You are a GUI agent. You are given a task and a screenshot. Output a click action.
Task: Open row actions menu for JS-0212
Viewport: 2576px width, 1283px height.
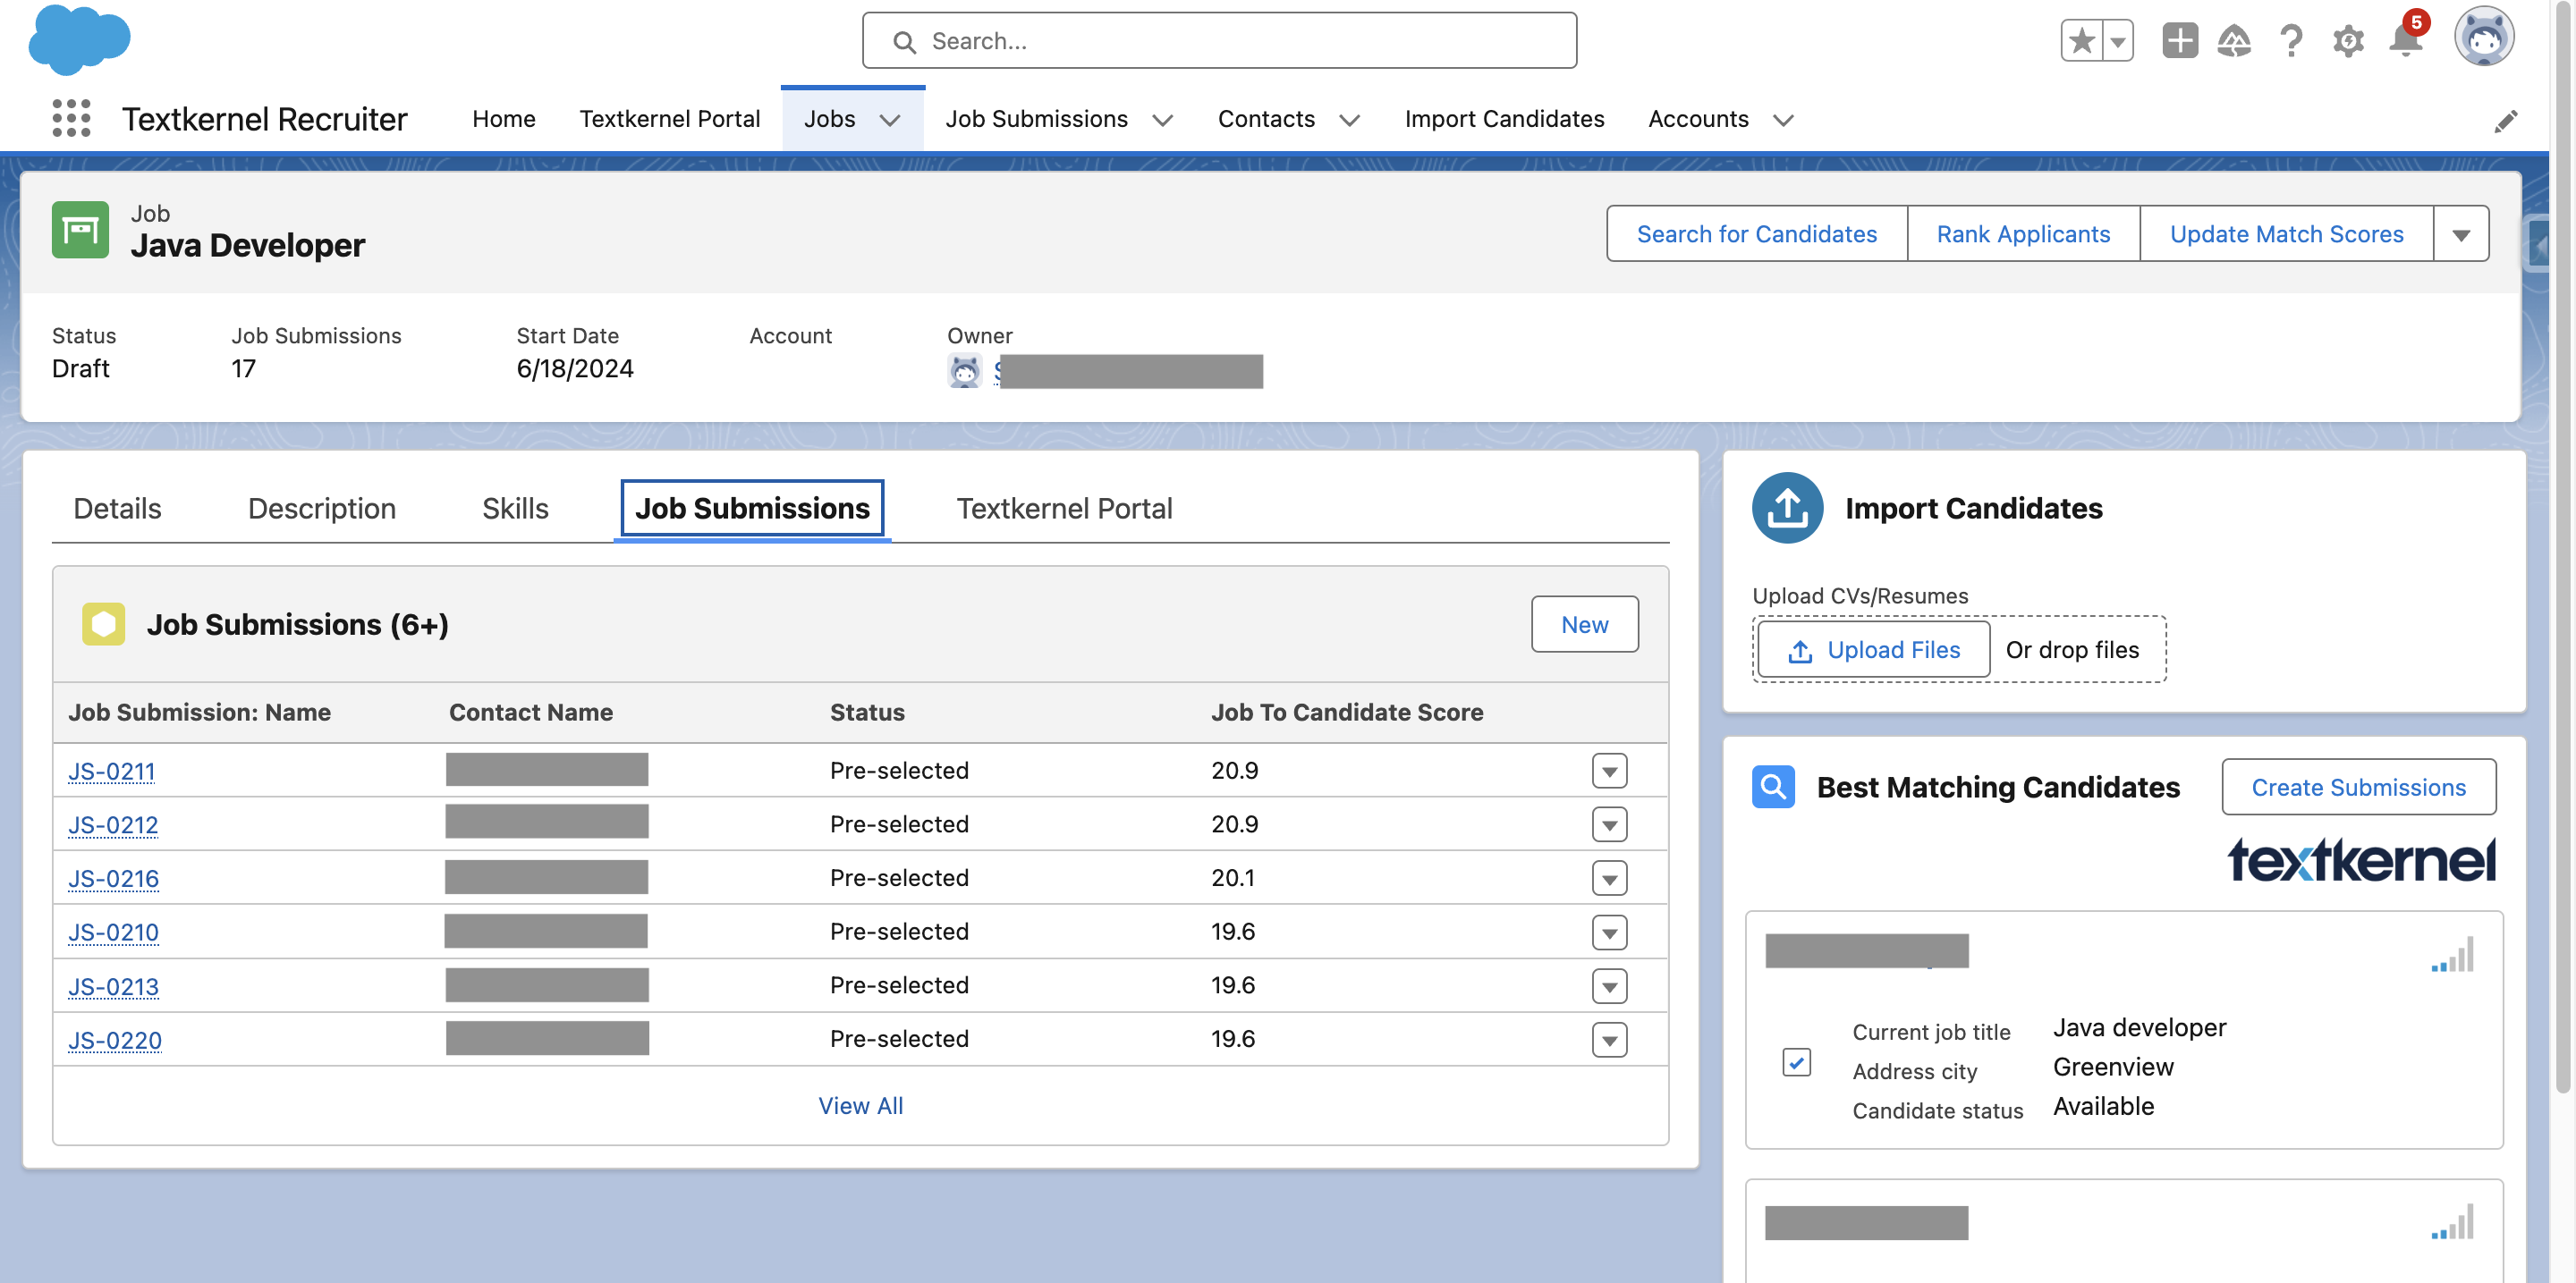pyautogui.click(x=1609, y=824)
